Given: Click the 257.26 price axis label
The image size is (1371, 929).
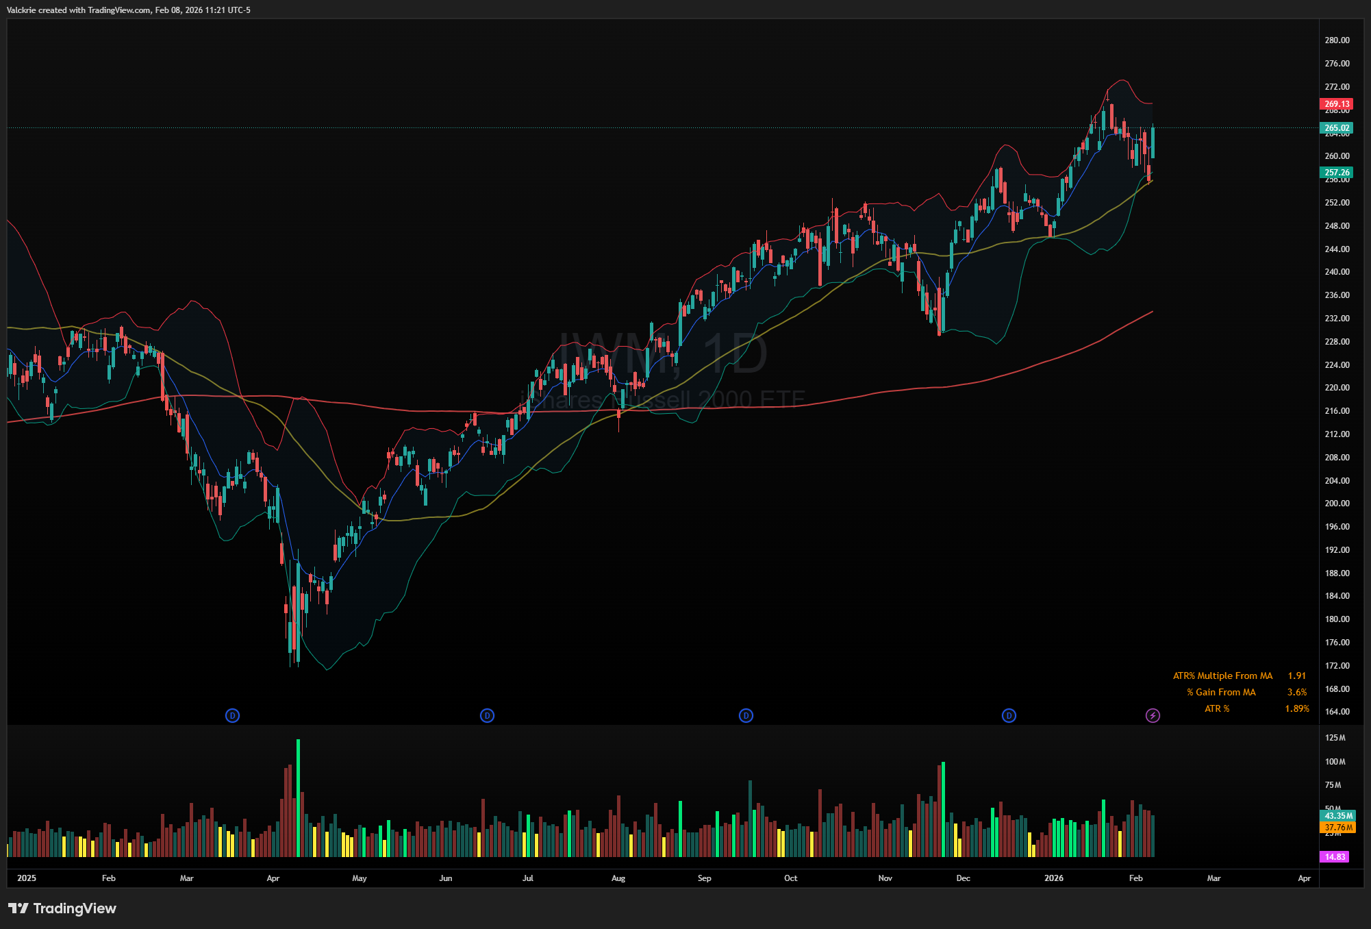Looking at the screenshot, I should click(x=1336, y=173).
